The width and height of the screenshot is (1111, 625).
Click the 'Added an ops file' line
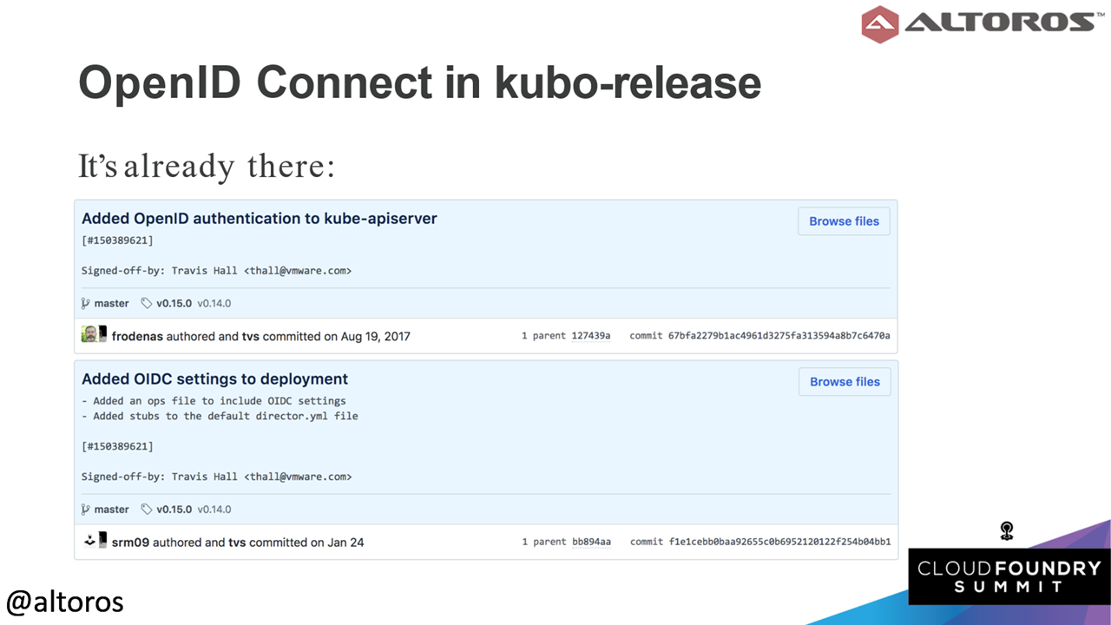[214, 401]
